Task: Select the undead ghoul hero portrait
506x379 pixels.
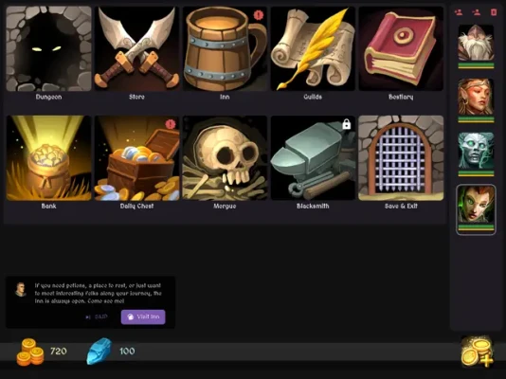Action: click(476, 151)
